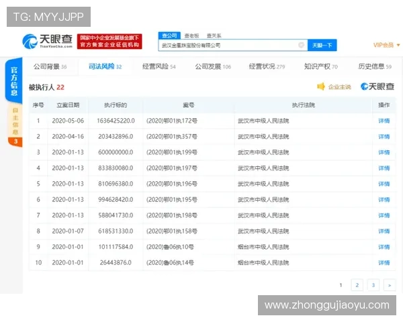Select the 官方信息 side tab
The height and width of the screenshot is (322, 403).
(x=14, y=80)
